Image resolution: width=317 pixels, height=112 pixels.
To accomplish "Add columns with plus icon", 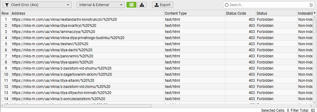I will pos(315,13).
